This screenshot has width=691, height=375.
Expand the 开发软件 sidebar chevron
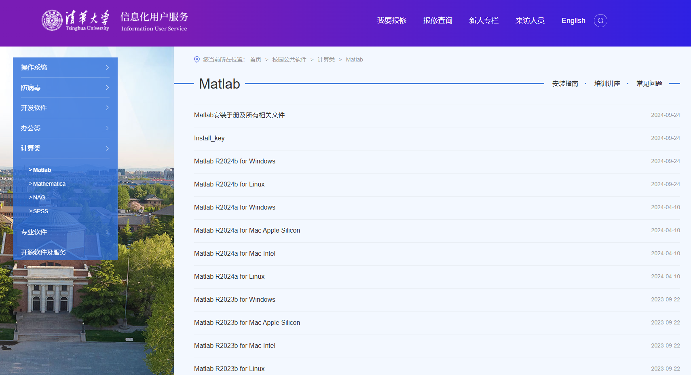tap(107, 108)
